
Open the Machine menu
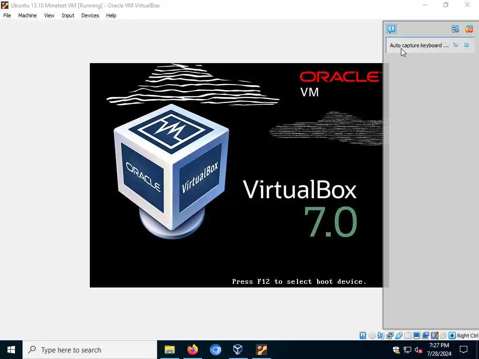[x=27, y=15]
